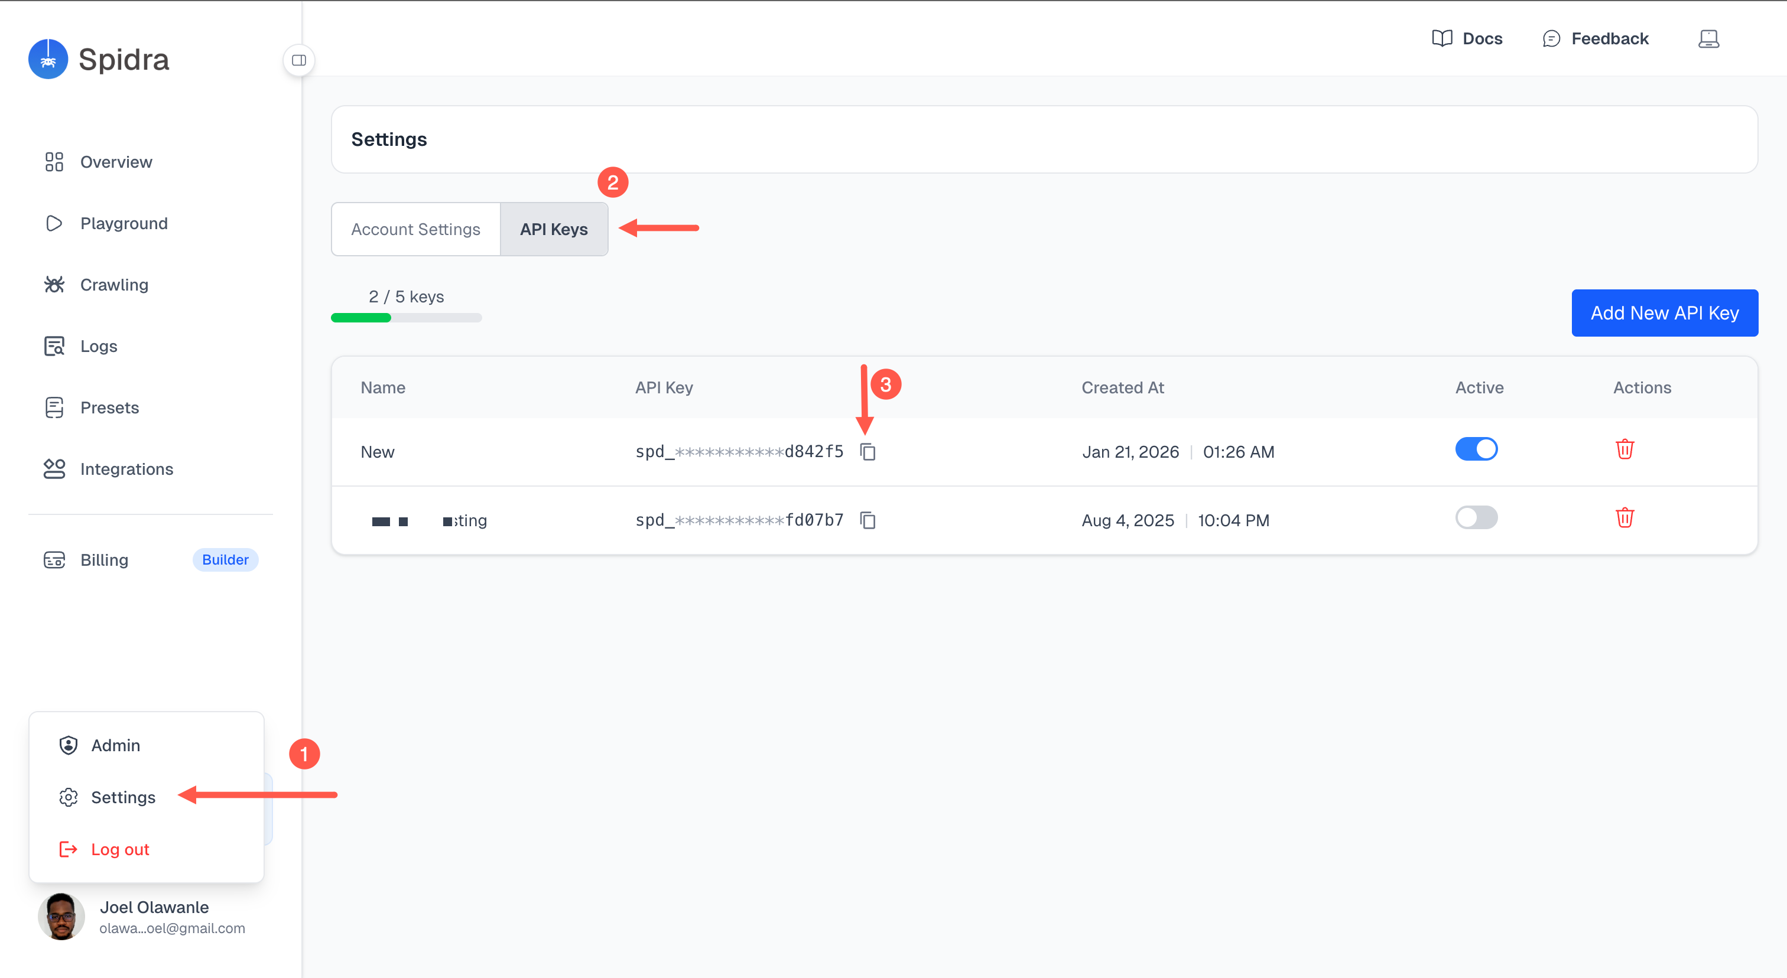Click the laptop icon in top bar
Screen dimensions: 1787x978
pos(1708,39)
